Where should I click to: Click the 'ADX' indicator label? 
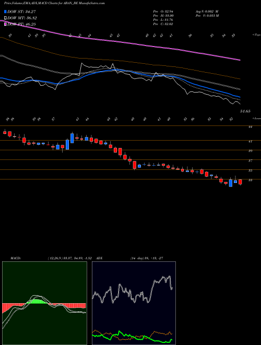(99, 258)
